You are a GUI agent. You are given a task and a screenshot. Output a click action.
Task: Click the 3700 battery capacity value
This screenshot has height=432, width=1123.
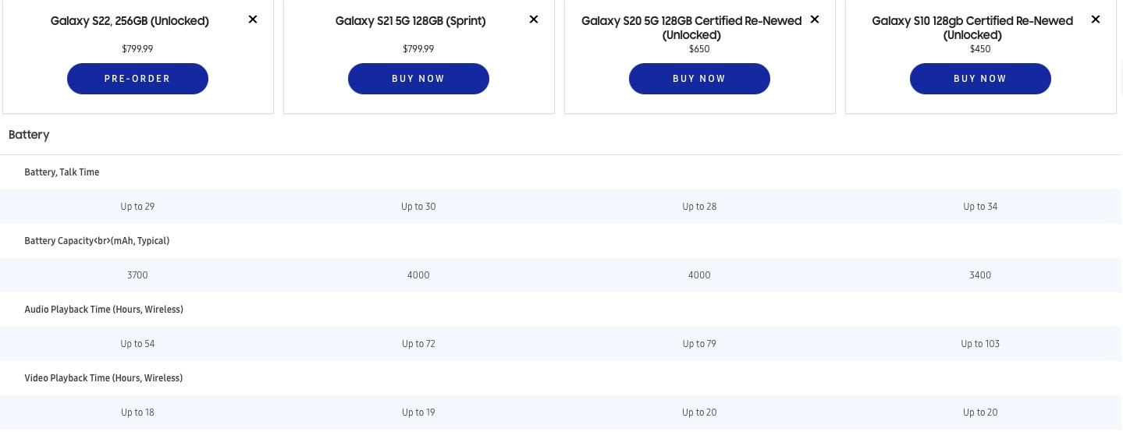[x=137, y=275]
